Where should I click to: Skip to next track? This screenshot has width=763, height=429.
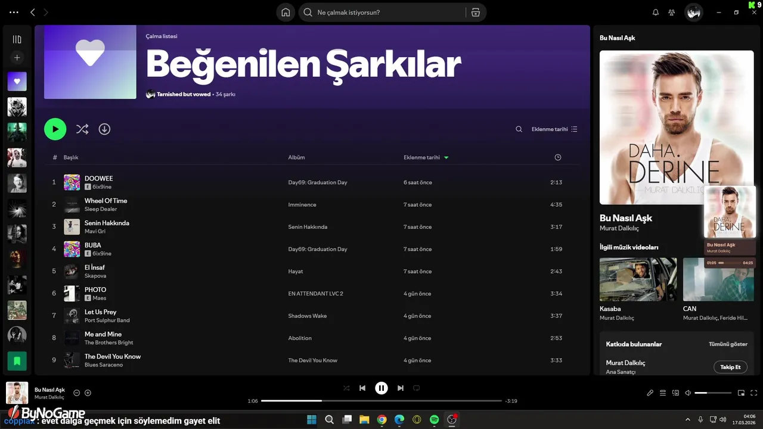[x=401, y=388]
